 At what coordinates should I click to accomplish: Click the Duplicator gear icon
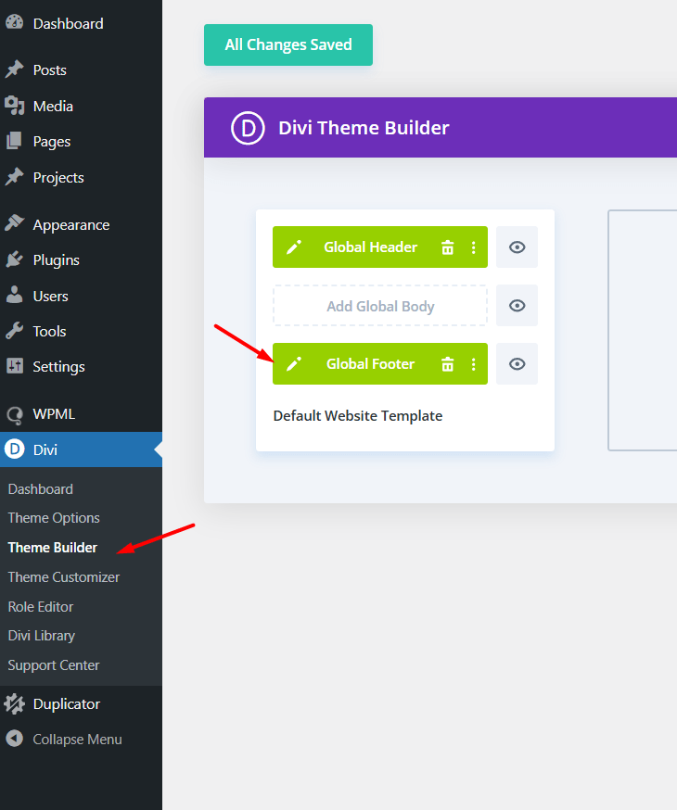[15, 703]
